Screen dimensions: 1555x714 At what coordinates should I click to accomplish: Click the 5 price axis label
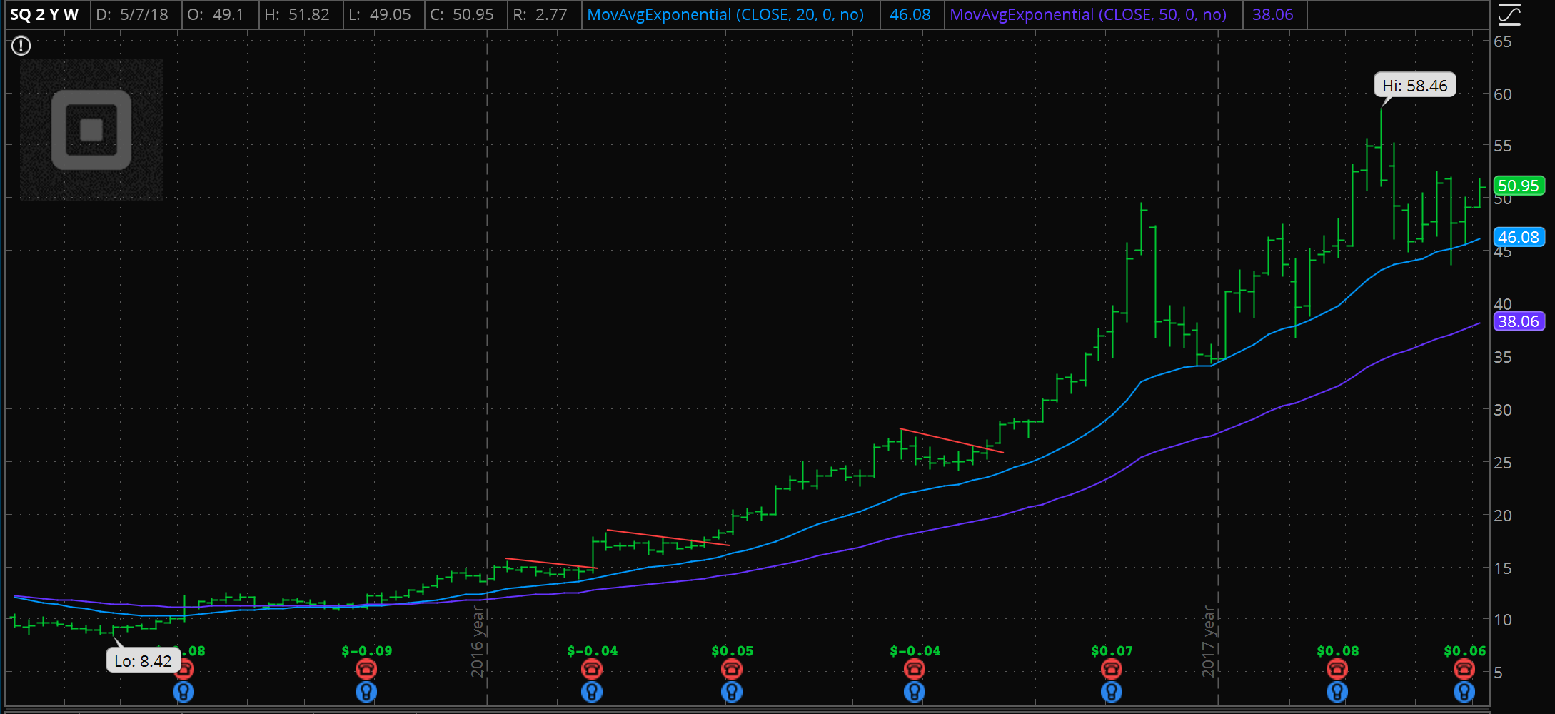(1498, 673)
